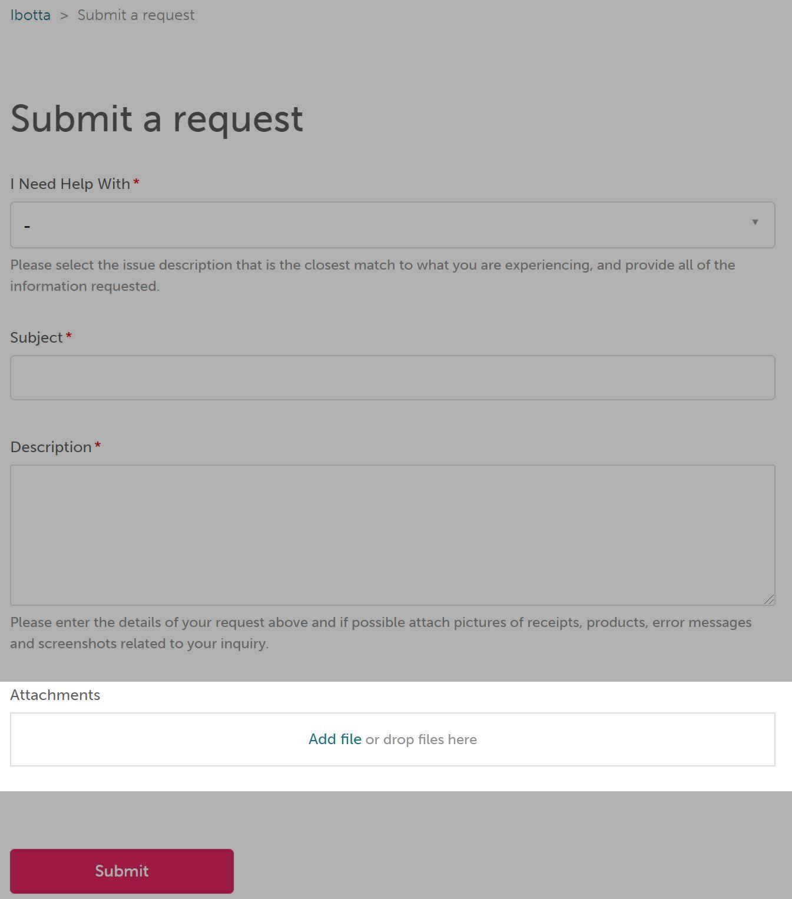Click the drop files here upload area

point(392,739)
